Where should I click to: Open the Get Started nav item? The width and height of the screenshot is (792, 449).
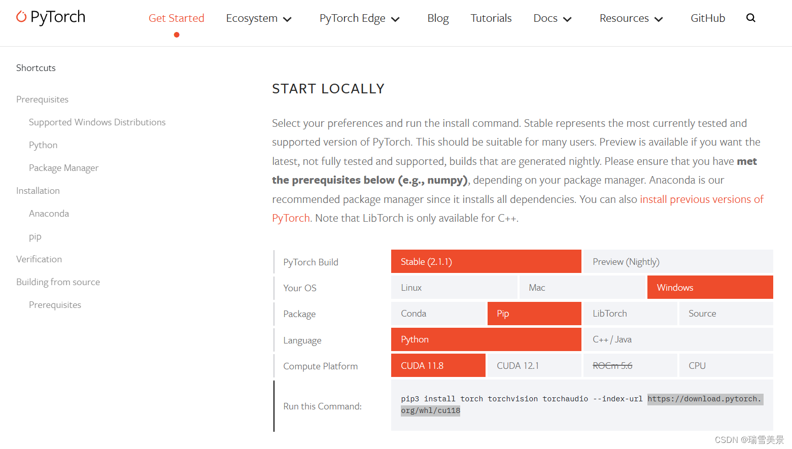[176, 18]
